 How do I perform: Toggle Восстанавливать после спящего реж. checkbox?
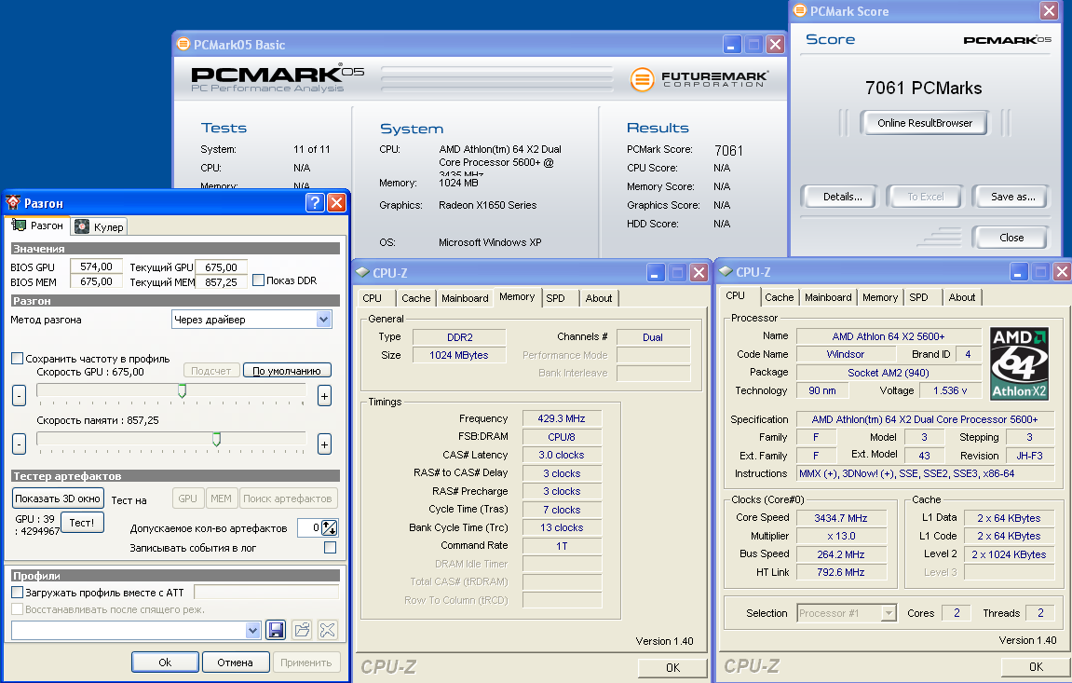(18, 608)
